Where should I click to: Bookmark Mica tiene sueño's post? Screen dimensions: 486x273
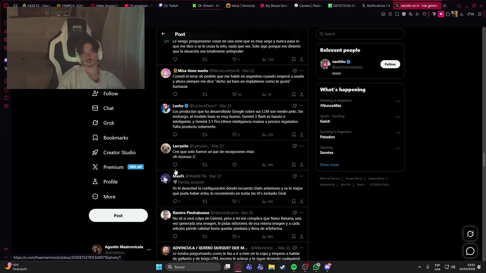click(293, 94)
